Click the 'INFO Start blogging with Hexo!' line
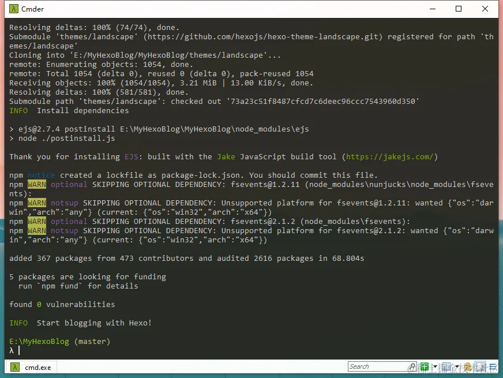503x378 pixels. pyautogui.click(x=80, y=323)
